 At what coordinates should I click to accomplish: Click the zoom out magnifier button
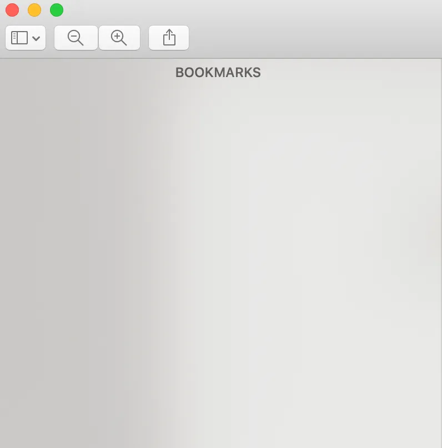[x=76, y=38]
